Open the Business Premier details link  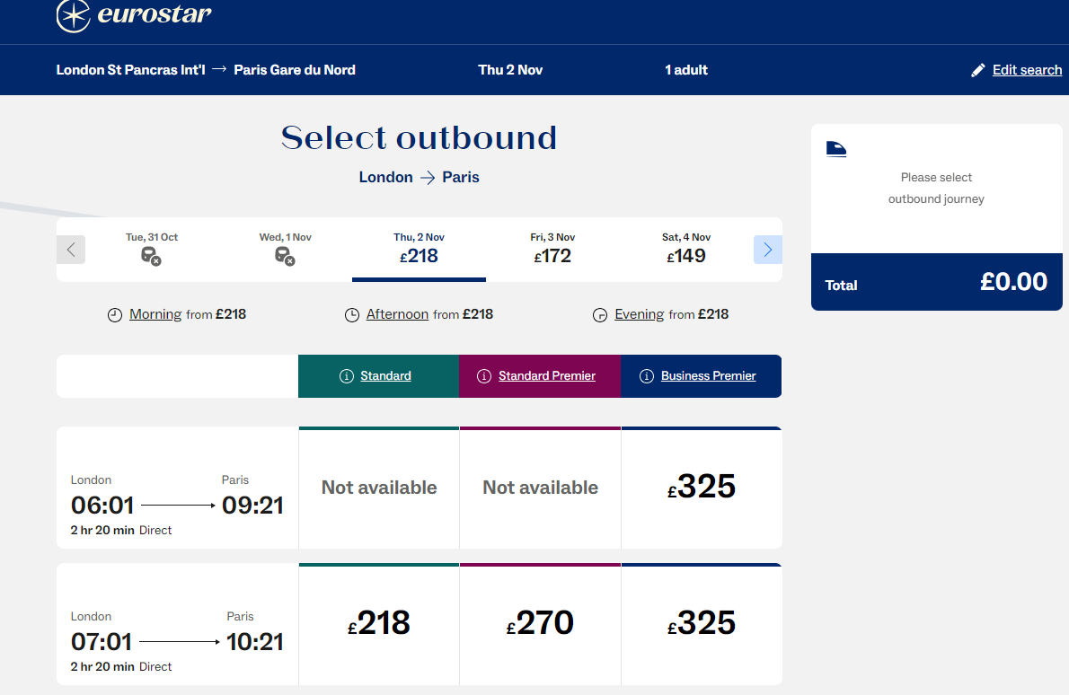coord(709,375)
